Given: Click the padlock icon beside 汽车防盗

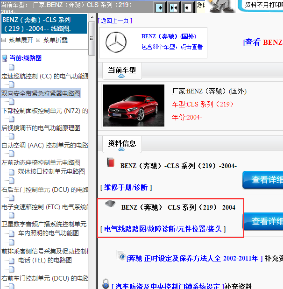Looking at the screenshot, I should tap(106, 283).
